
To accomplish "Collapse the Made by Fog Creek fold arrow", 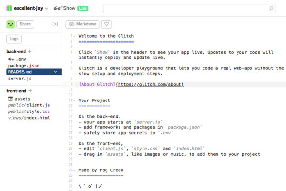I will click(x=74, y=170).
